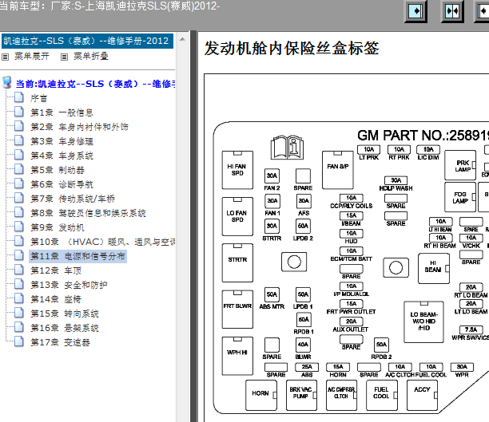Screen dimensions: 489x422
Task: Open 第12章 车顶
Action: 56,270
